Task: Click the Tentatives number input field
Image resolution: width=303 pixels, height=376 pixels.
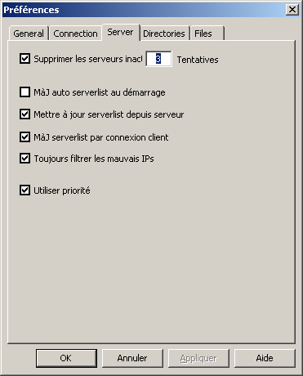Action: 158,59
